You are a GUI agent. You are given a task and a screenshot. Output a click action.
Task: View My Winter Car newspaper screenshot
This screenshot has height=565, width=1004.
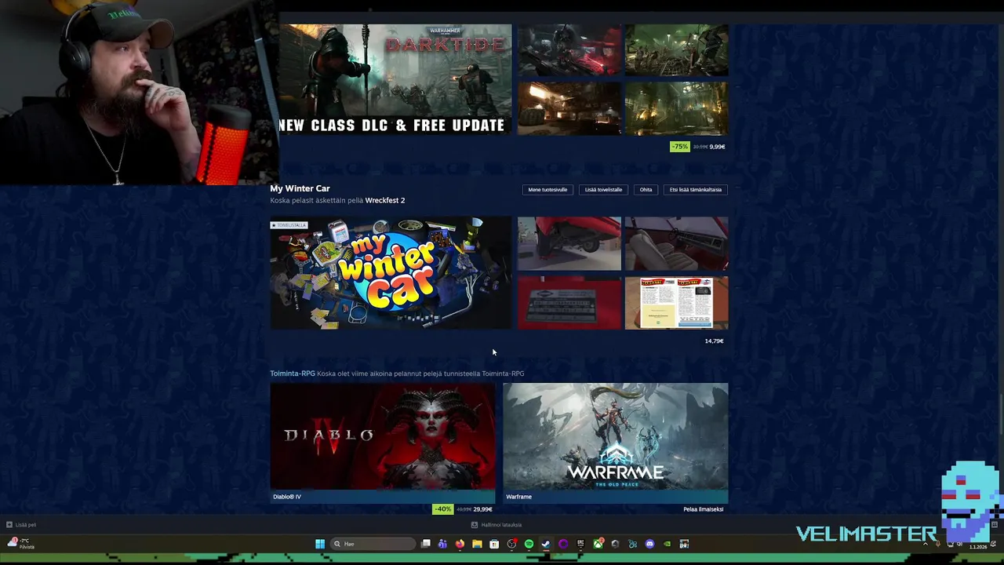click(676, 303)
